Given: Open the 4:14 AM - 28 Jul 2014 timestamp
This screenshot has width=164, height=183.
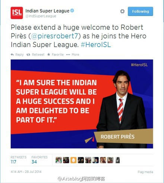Looking at the screenshot, I should point(26,172).
